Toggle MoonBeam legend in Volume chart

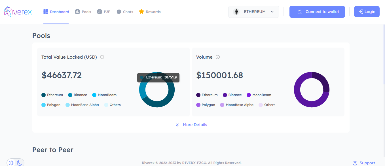point(259,95)
